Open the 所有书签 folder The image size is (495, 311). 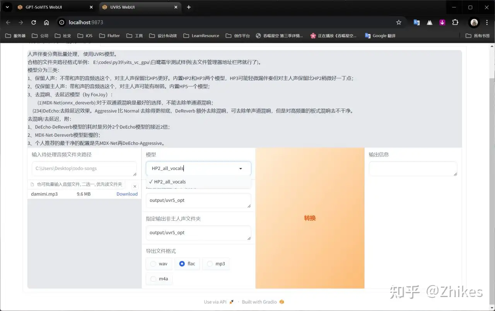point(478,36)
